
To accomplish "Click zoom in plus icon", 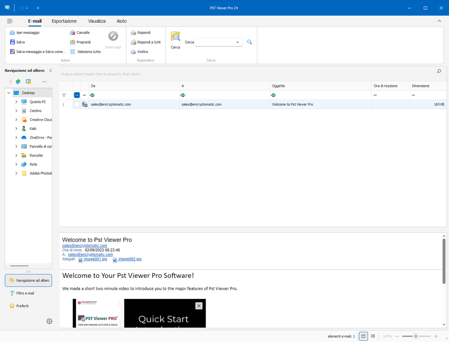I will pos(436,336).
